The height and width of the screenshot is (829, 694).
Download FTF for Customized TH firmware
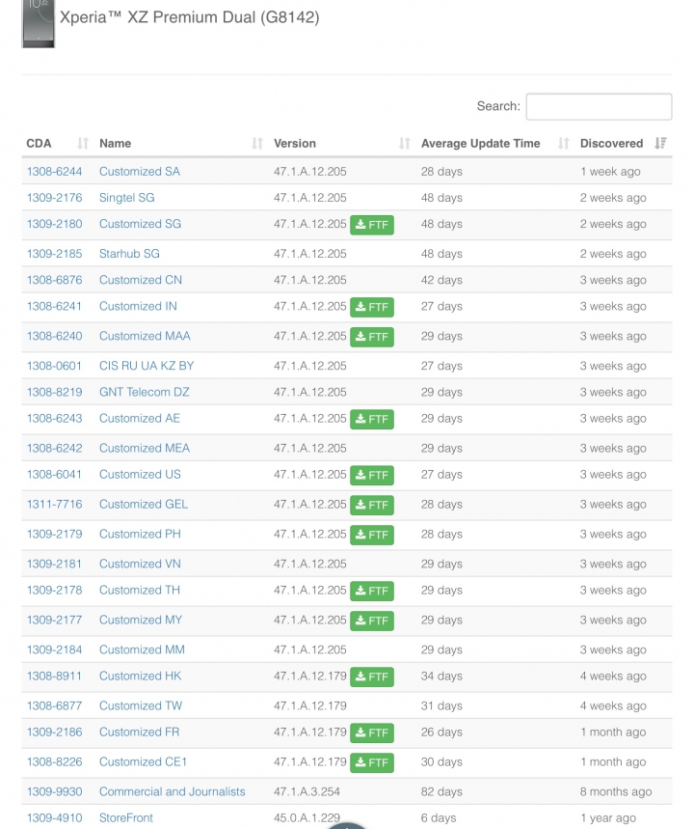coord(372,591)
